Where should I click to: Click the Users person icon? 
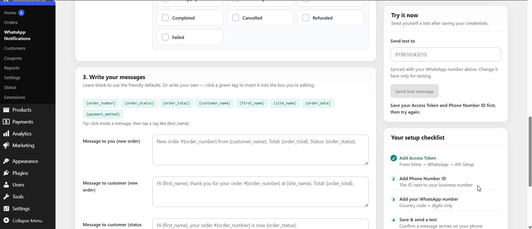[x=6, y=185]
